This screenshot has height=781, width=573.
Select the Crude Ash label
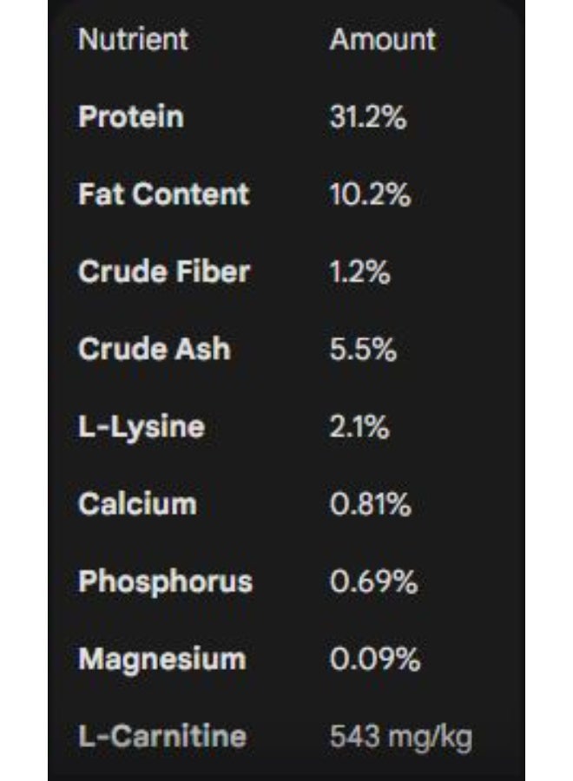pos(154,349)
